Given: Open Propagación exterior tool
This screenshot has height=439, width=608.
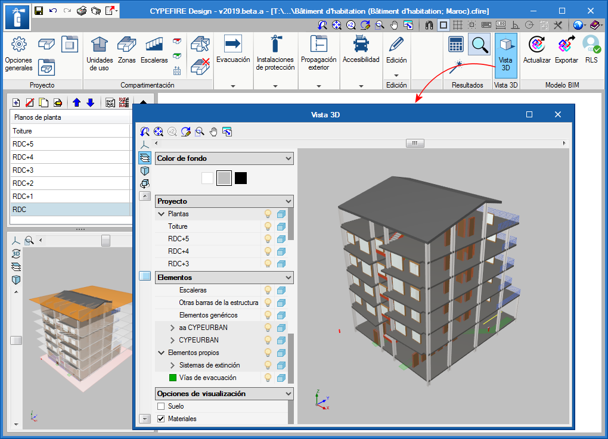Looking at the screenshot, I should [x=319, y=53].
